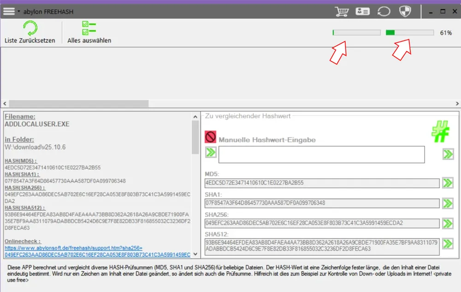Click the red prohibited status icon
Image resolution: width=461 pixels, height=292 pixels.
pos(211,137)
